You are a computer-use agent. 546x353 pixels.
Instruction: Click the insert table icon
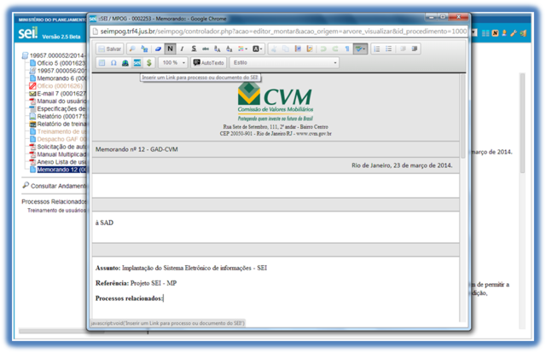(x=102, y=63)
